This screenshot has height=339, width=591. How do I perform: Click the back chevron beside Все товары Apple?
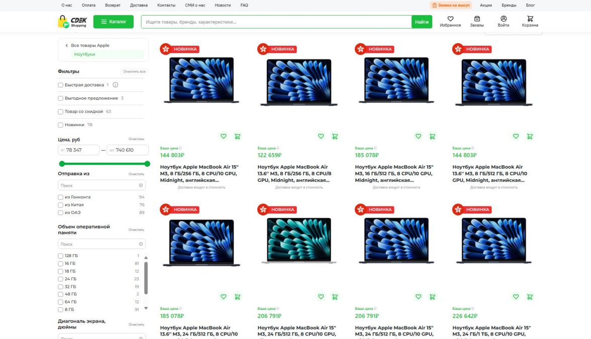pos(67,46)
